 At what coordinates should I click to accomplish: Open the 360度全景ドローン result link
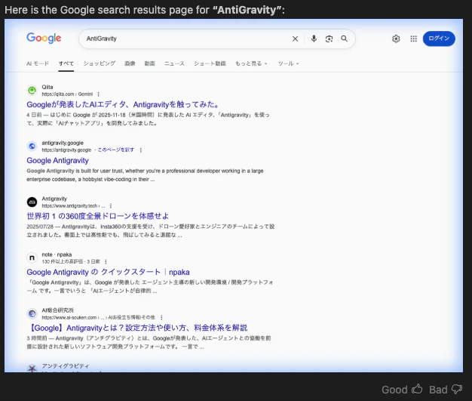(x=97, y=216)
